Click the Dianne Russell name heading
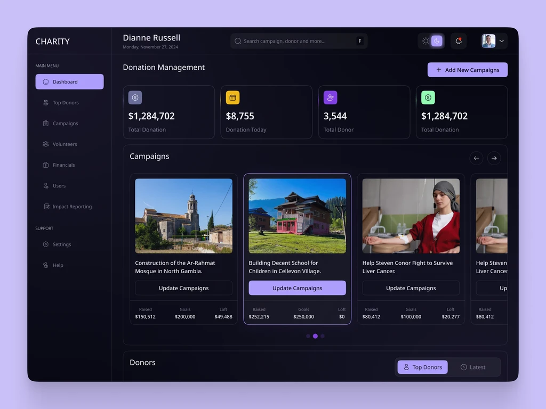 (151, 38)
